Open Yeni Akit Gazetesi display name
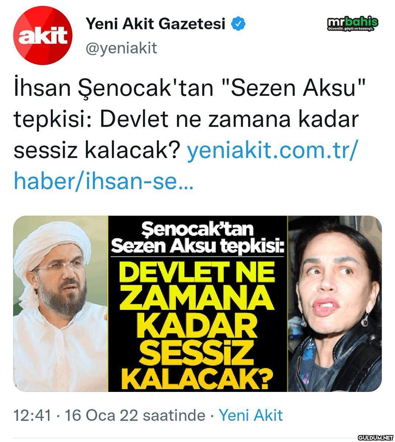Screen dimensions: 395x442 click(155, 24)
